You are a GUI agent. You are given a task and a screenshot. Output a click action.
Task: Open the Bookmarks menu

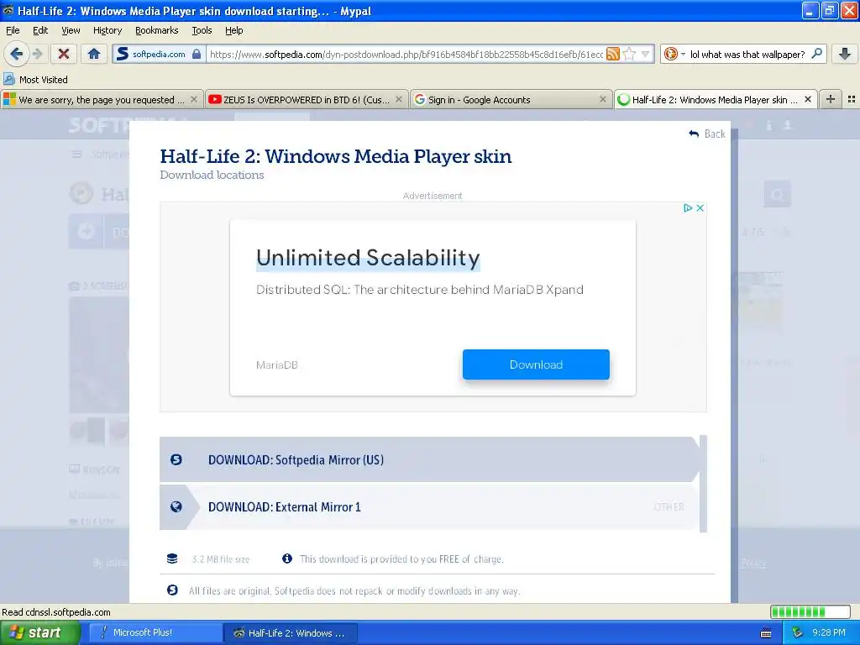point(156,30)
